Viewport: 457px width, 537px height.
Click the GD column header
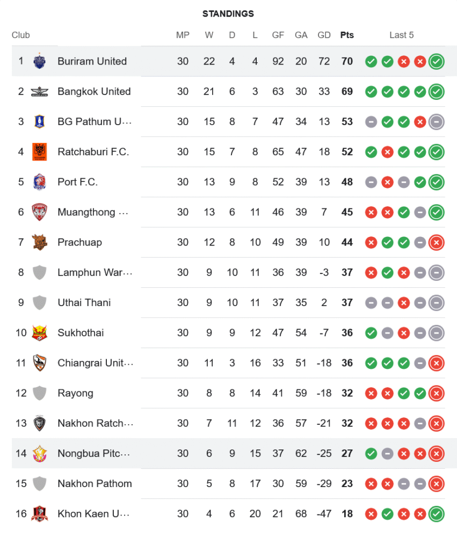pos(324,35)
